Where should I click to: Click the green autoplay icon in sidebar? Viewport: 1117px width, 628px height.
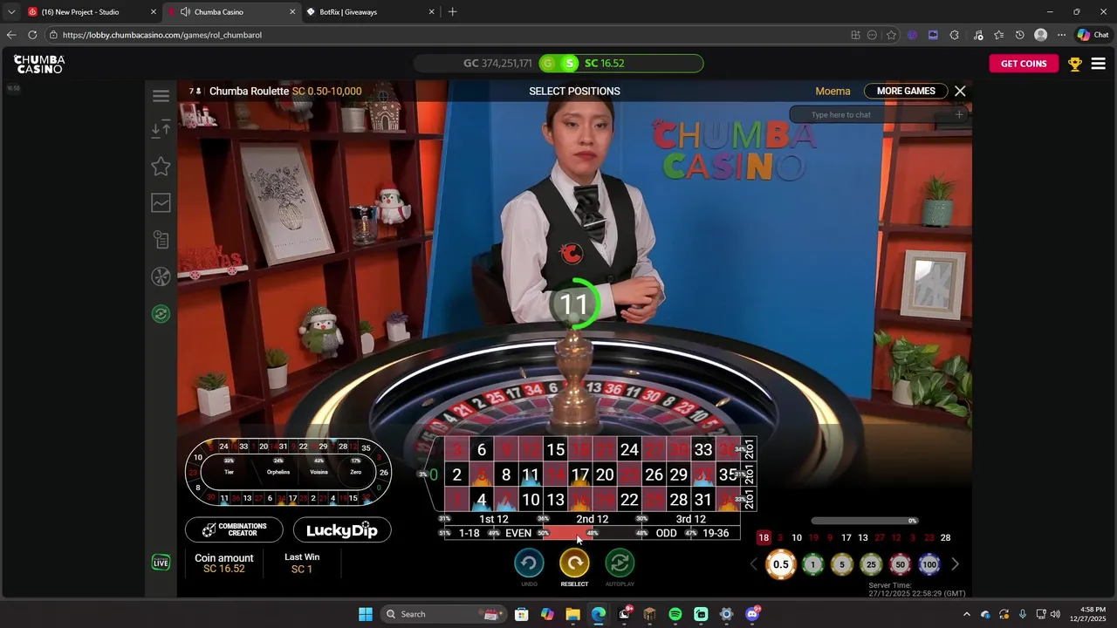click(161, 314)
